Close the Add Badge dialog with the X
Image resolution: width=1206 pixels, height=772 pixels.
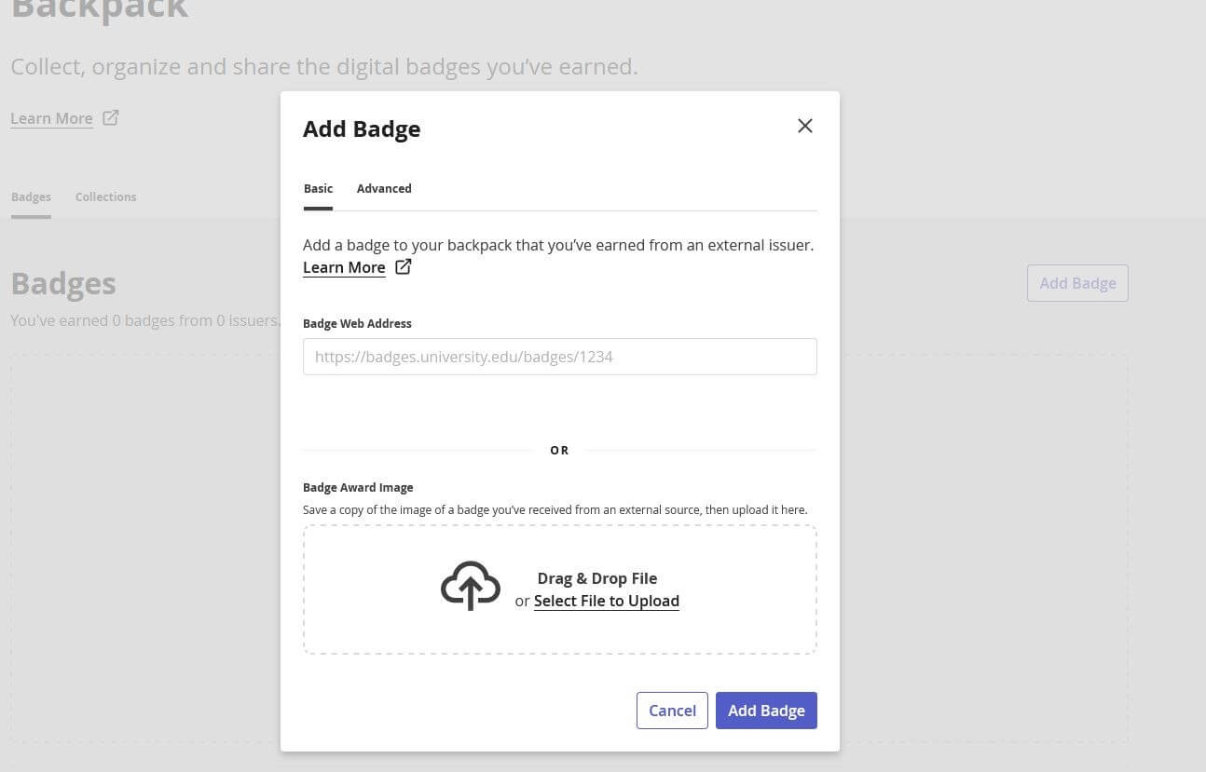[x=804, y=126]
